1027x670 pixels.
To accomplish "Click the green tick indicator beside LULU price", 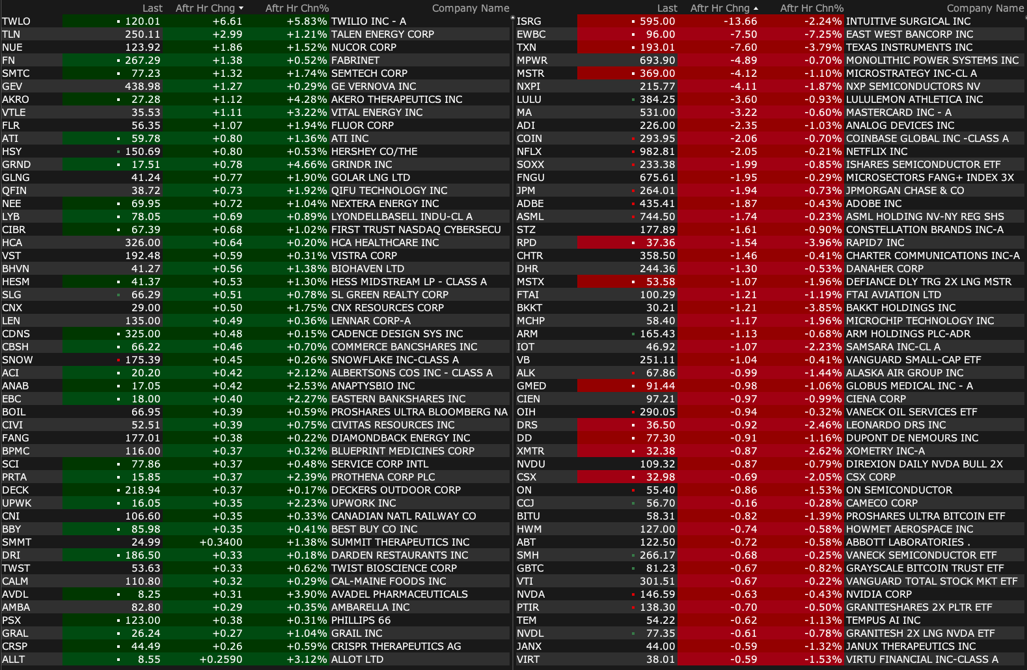I will pyautogui.click(x=633, y=100).
